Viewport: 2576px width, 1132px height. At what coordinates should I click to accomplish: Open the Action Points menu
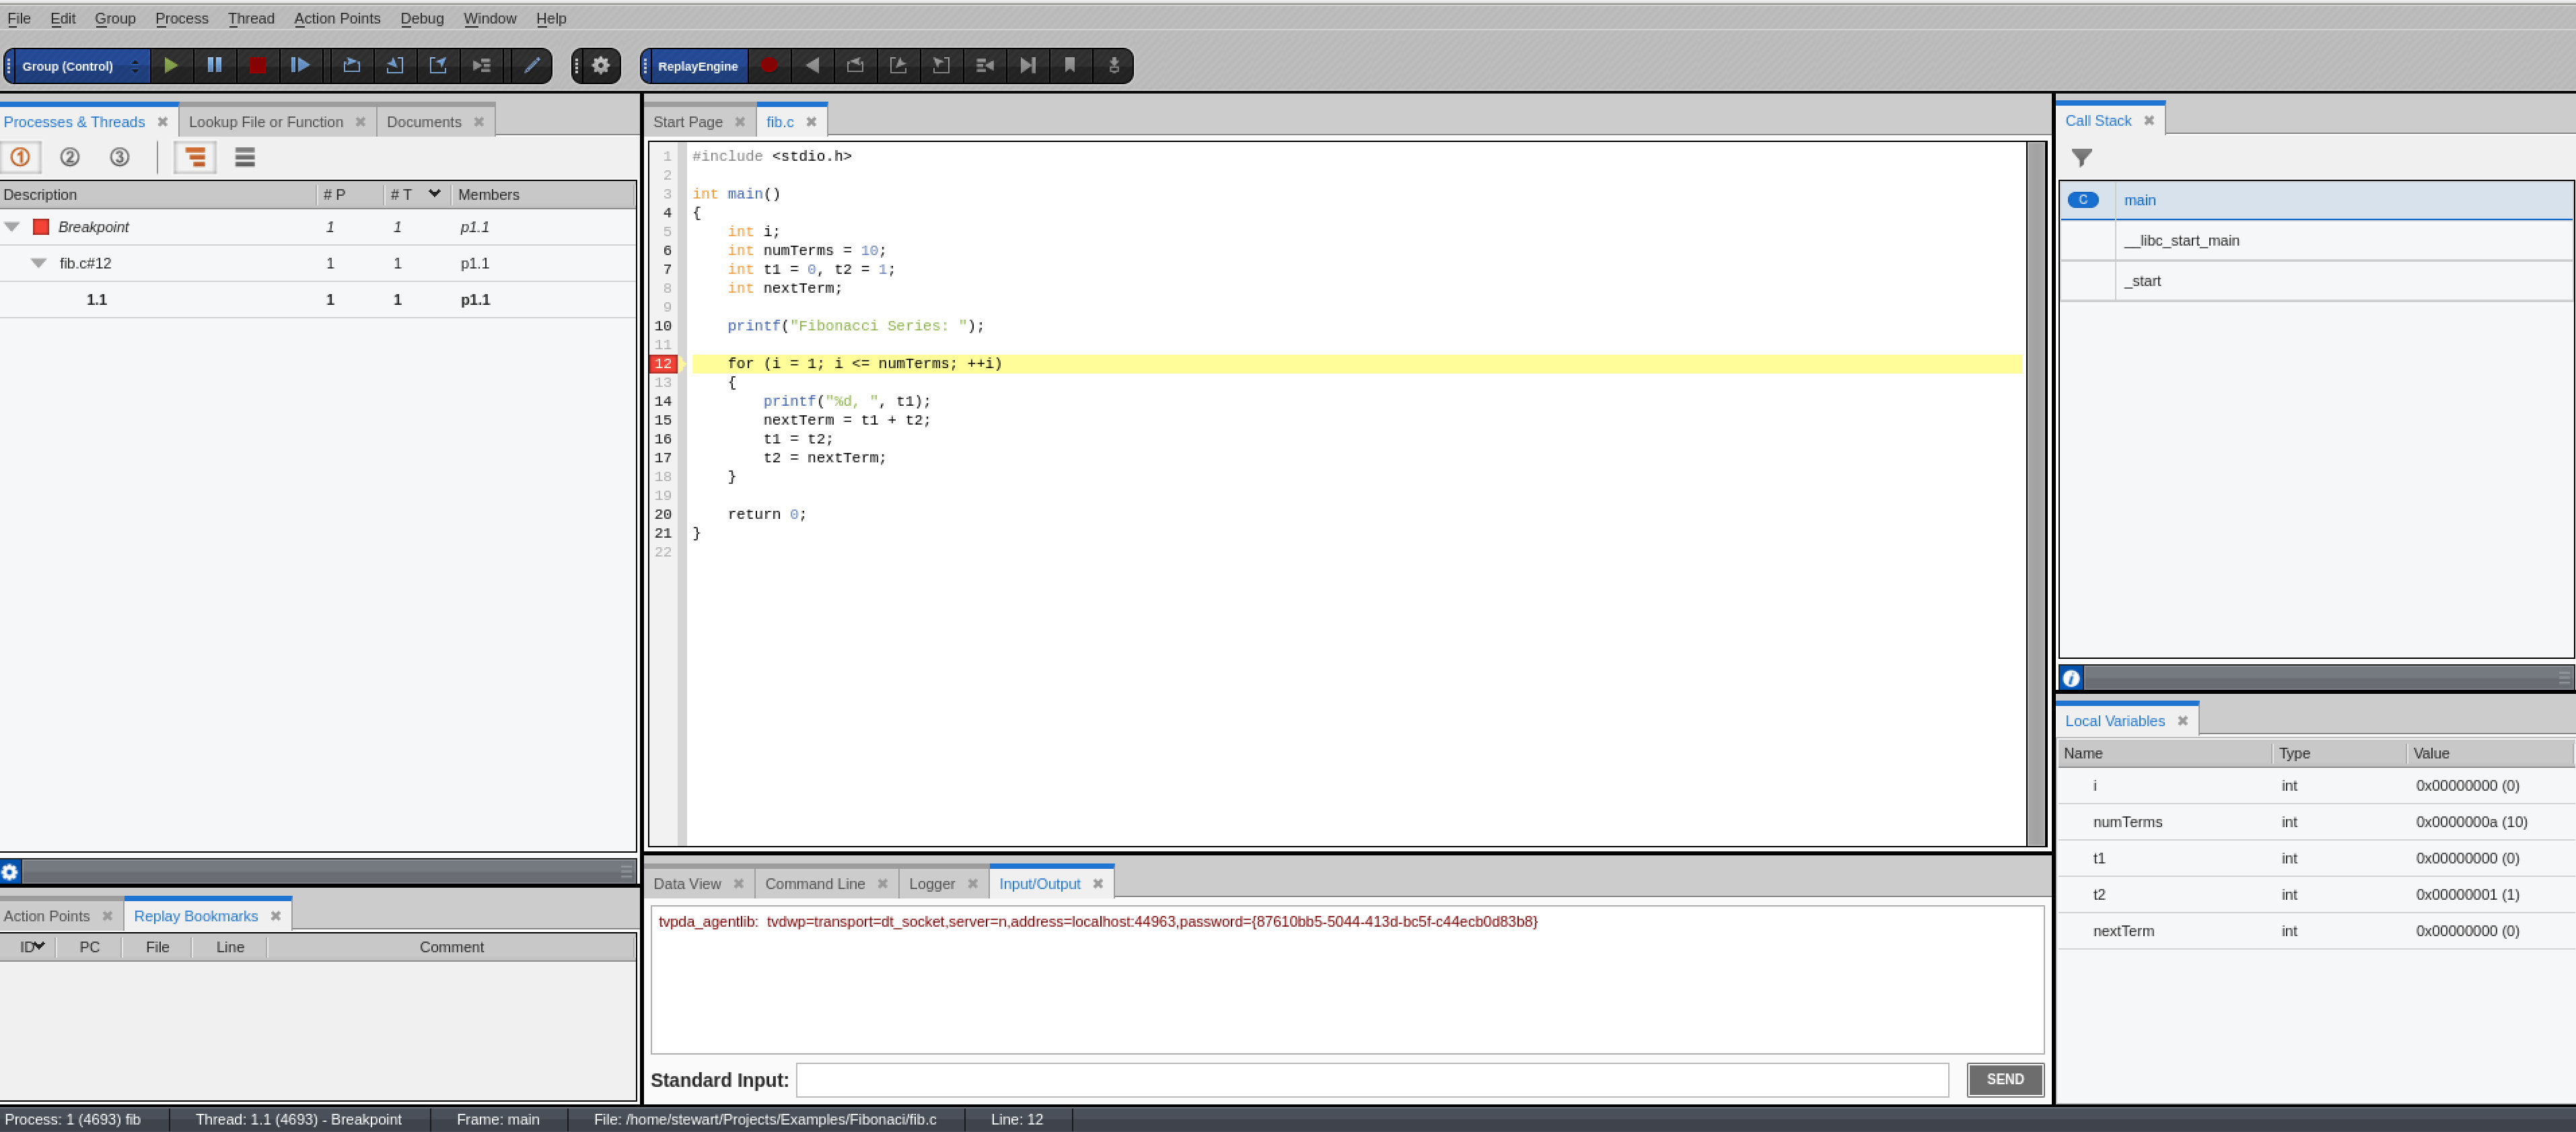click(336, 18)
